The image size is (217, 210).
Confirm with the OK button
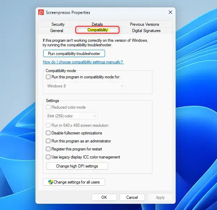tap(104, 197)
